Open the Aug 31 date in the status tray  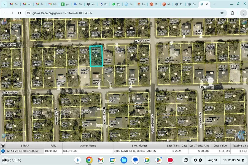tap(212, 160)
